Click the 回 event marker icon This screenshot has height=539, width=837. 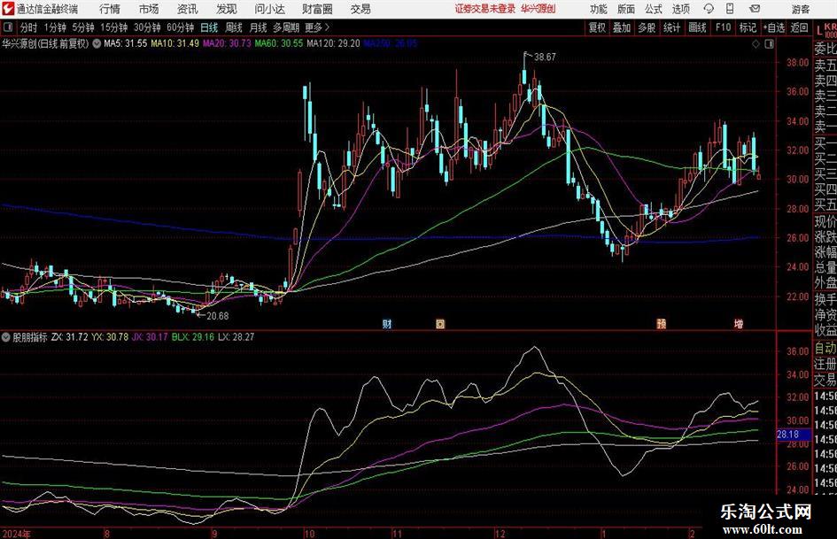click(x=440, y=324)
